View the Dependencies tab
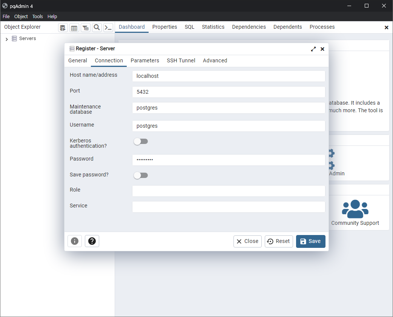 point(249,27)
